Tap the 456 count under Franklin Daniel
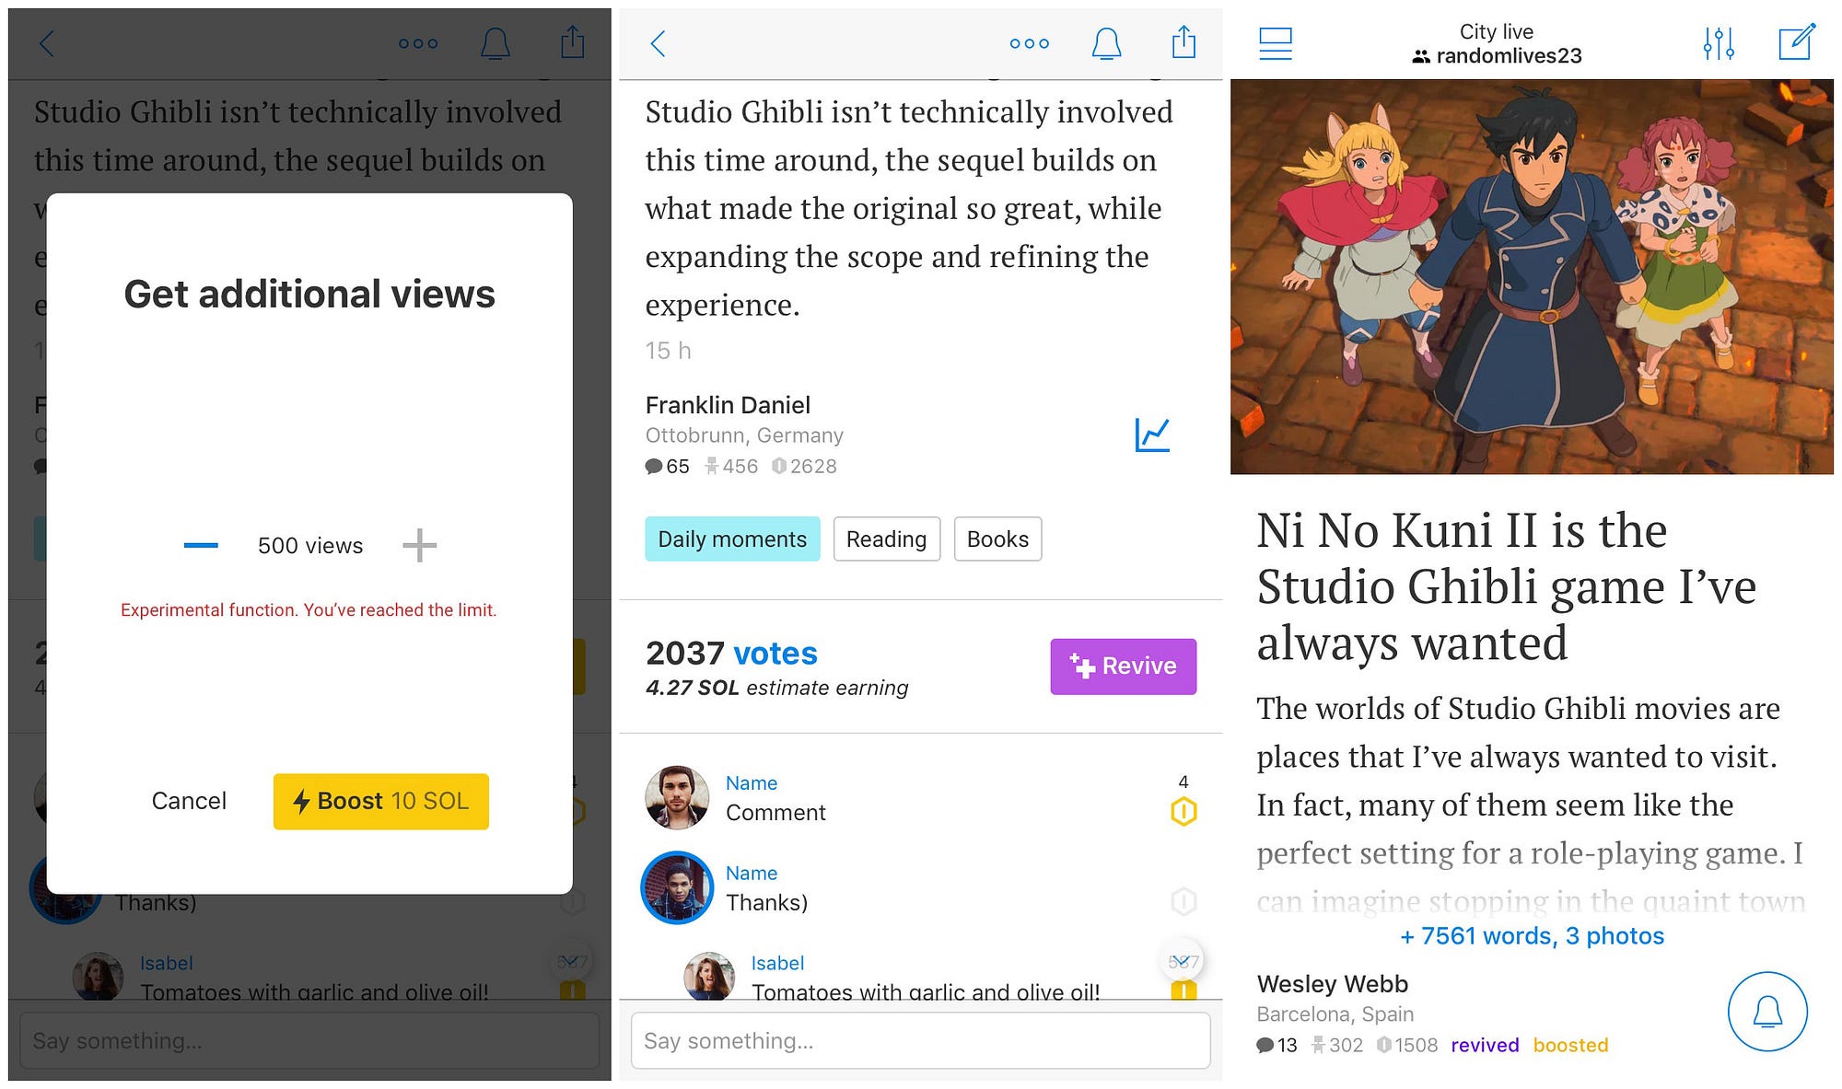The width and height of the screenshot is (1842, 1089). point(731,467)
